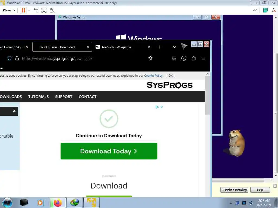Pause the virtual machine with the pause icon
The width and height of the screenshot is (278, 208).
[23, 10]
